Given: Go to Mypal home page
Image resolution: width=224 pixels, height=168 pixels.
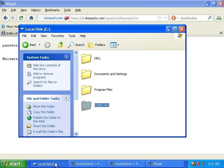Looking at the screenshot, I should (x=31, y=18).
